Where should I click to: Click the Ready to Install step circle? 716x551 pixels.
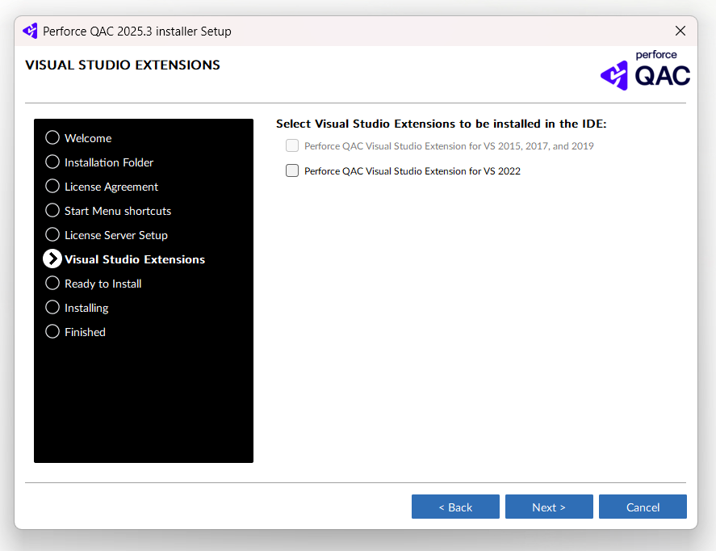(52, 283)
